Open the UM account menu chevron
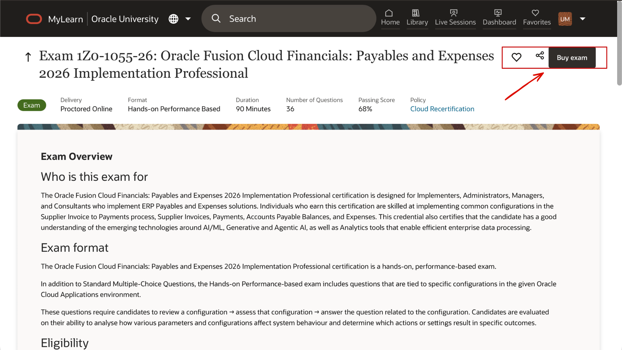622x350 pixels. (583, 19)
